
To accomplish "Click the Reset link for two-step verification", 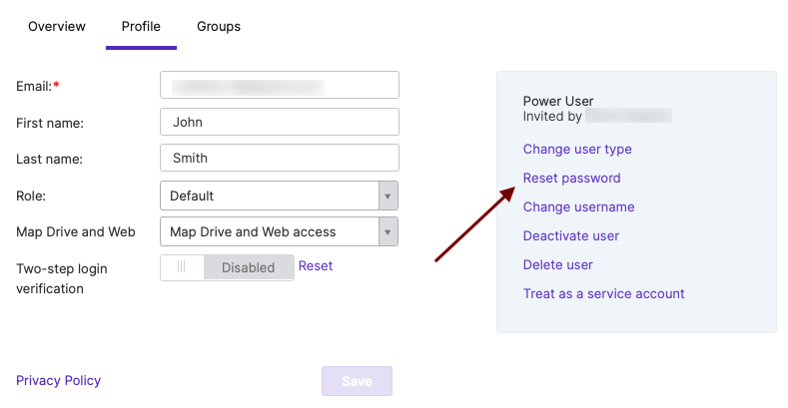I will pos(316,266).
